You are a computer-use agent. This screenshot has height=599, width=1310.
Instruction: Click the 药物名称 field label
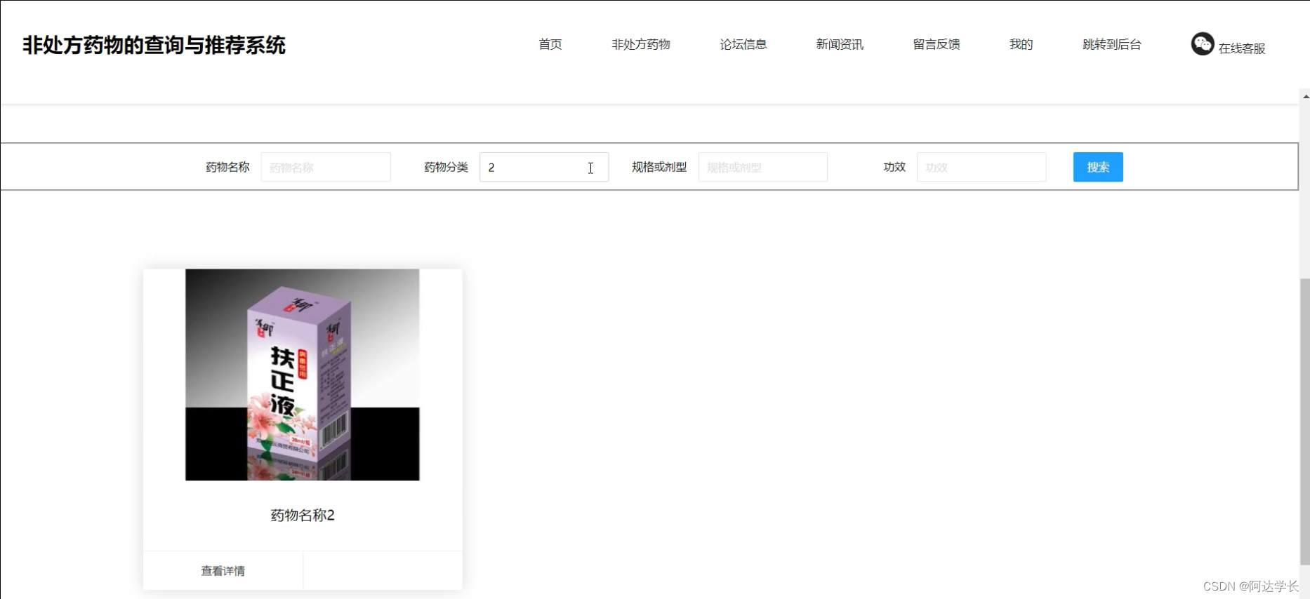(227, 167)
